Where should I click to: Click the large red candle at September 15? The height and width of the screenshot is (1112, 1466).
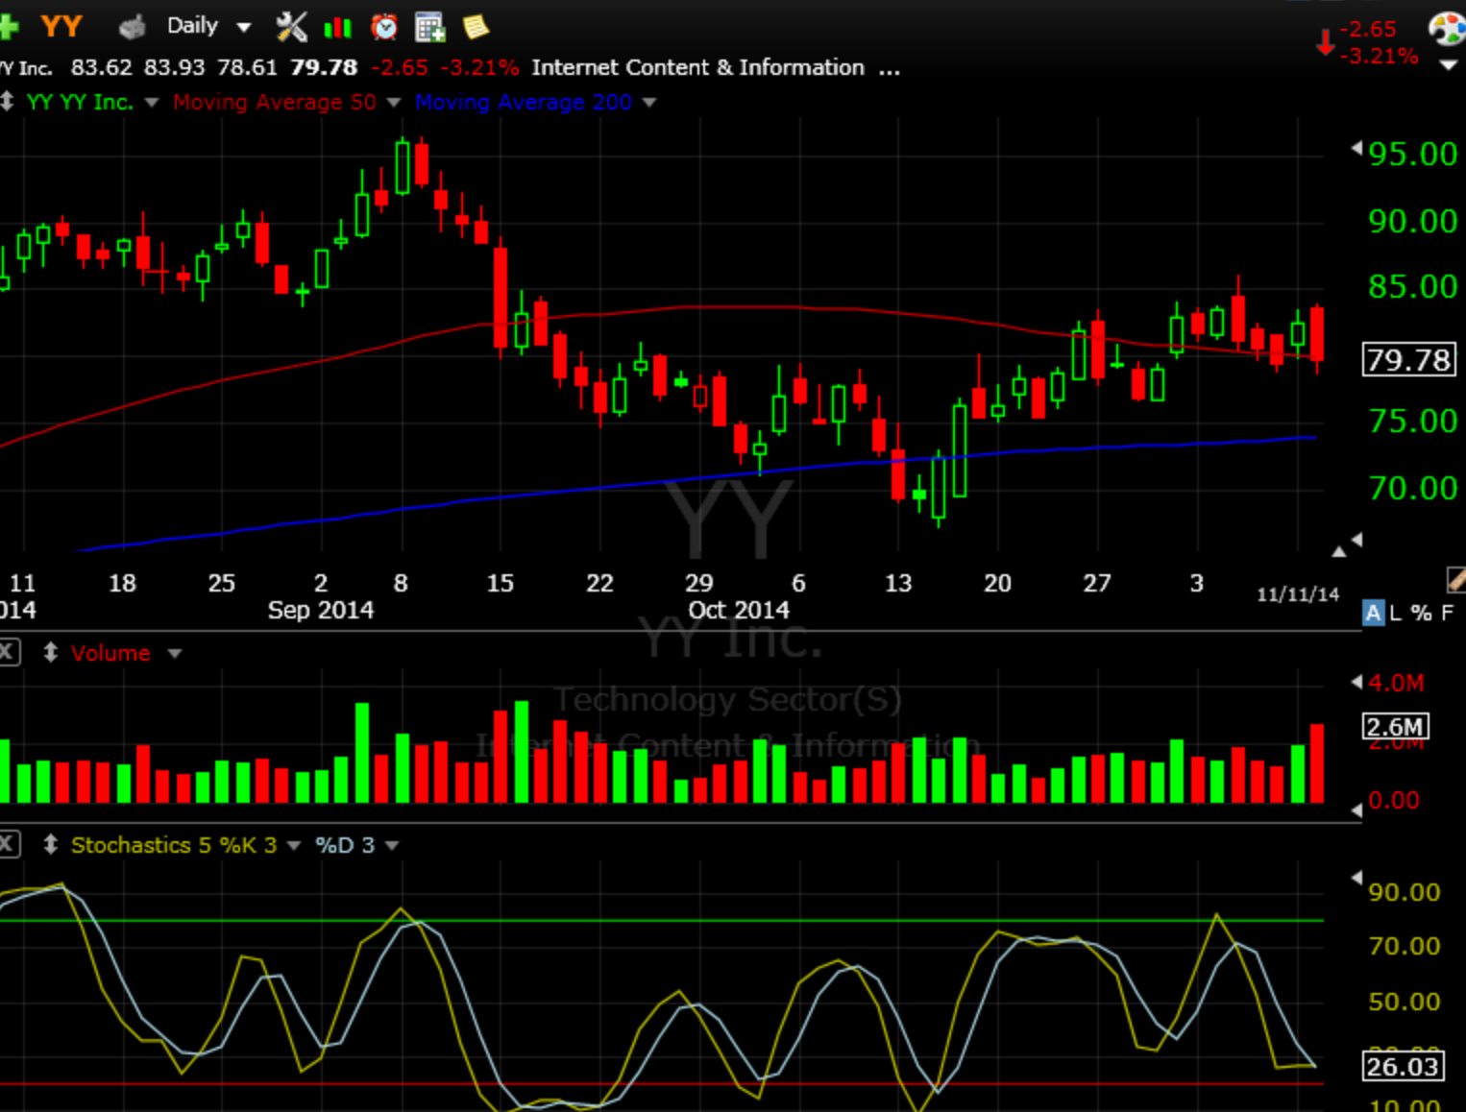pyautogui.click(x=501, y=298)
